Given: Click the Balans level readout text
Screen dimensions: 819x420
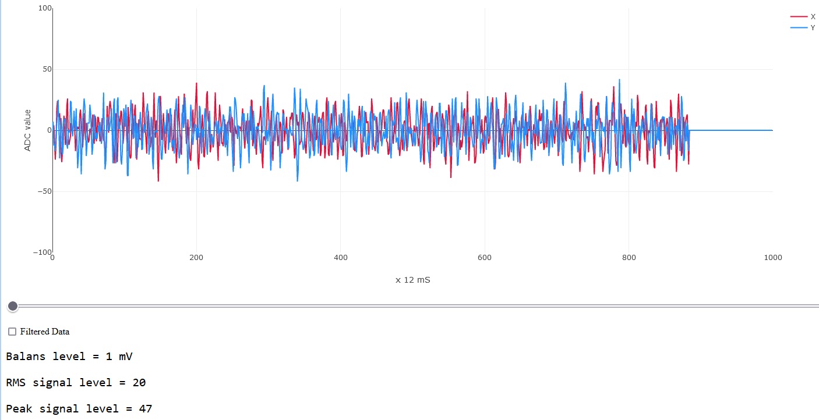Looking at the screenshot, I should 69,356.
